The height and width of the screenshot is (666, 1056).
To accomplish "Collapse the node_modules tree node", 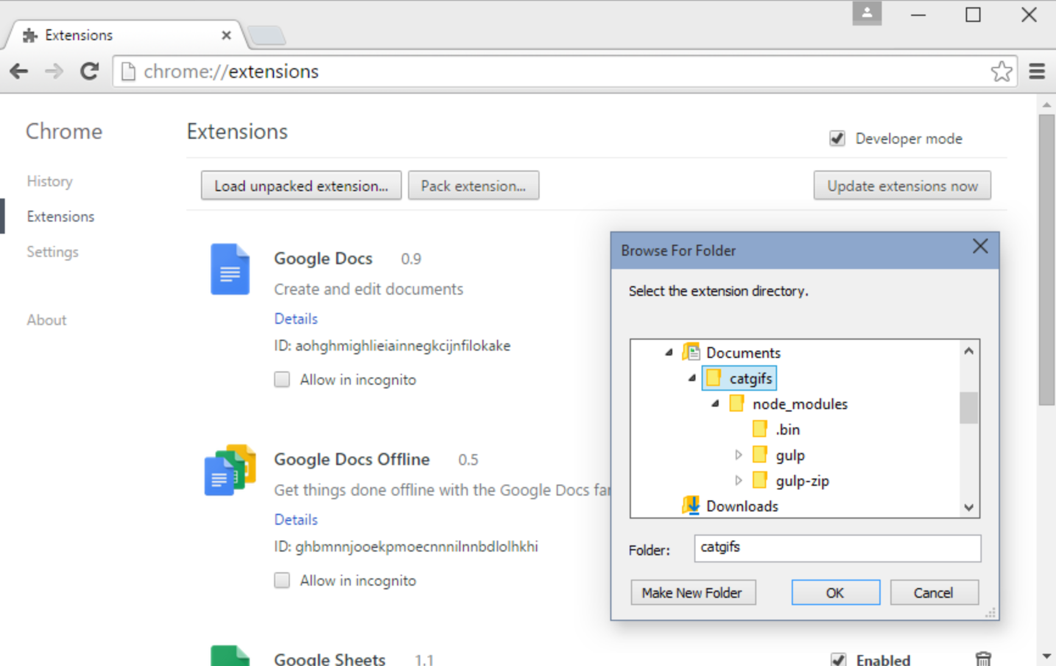I will point(716,404).
